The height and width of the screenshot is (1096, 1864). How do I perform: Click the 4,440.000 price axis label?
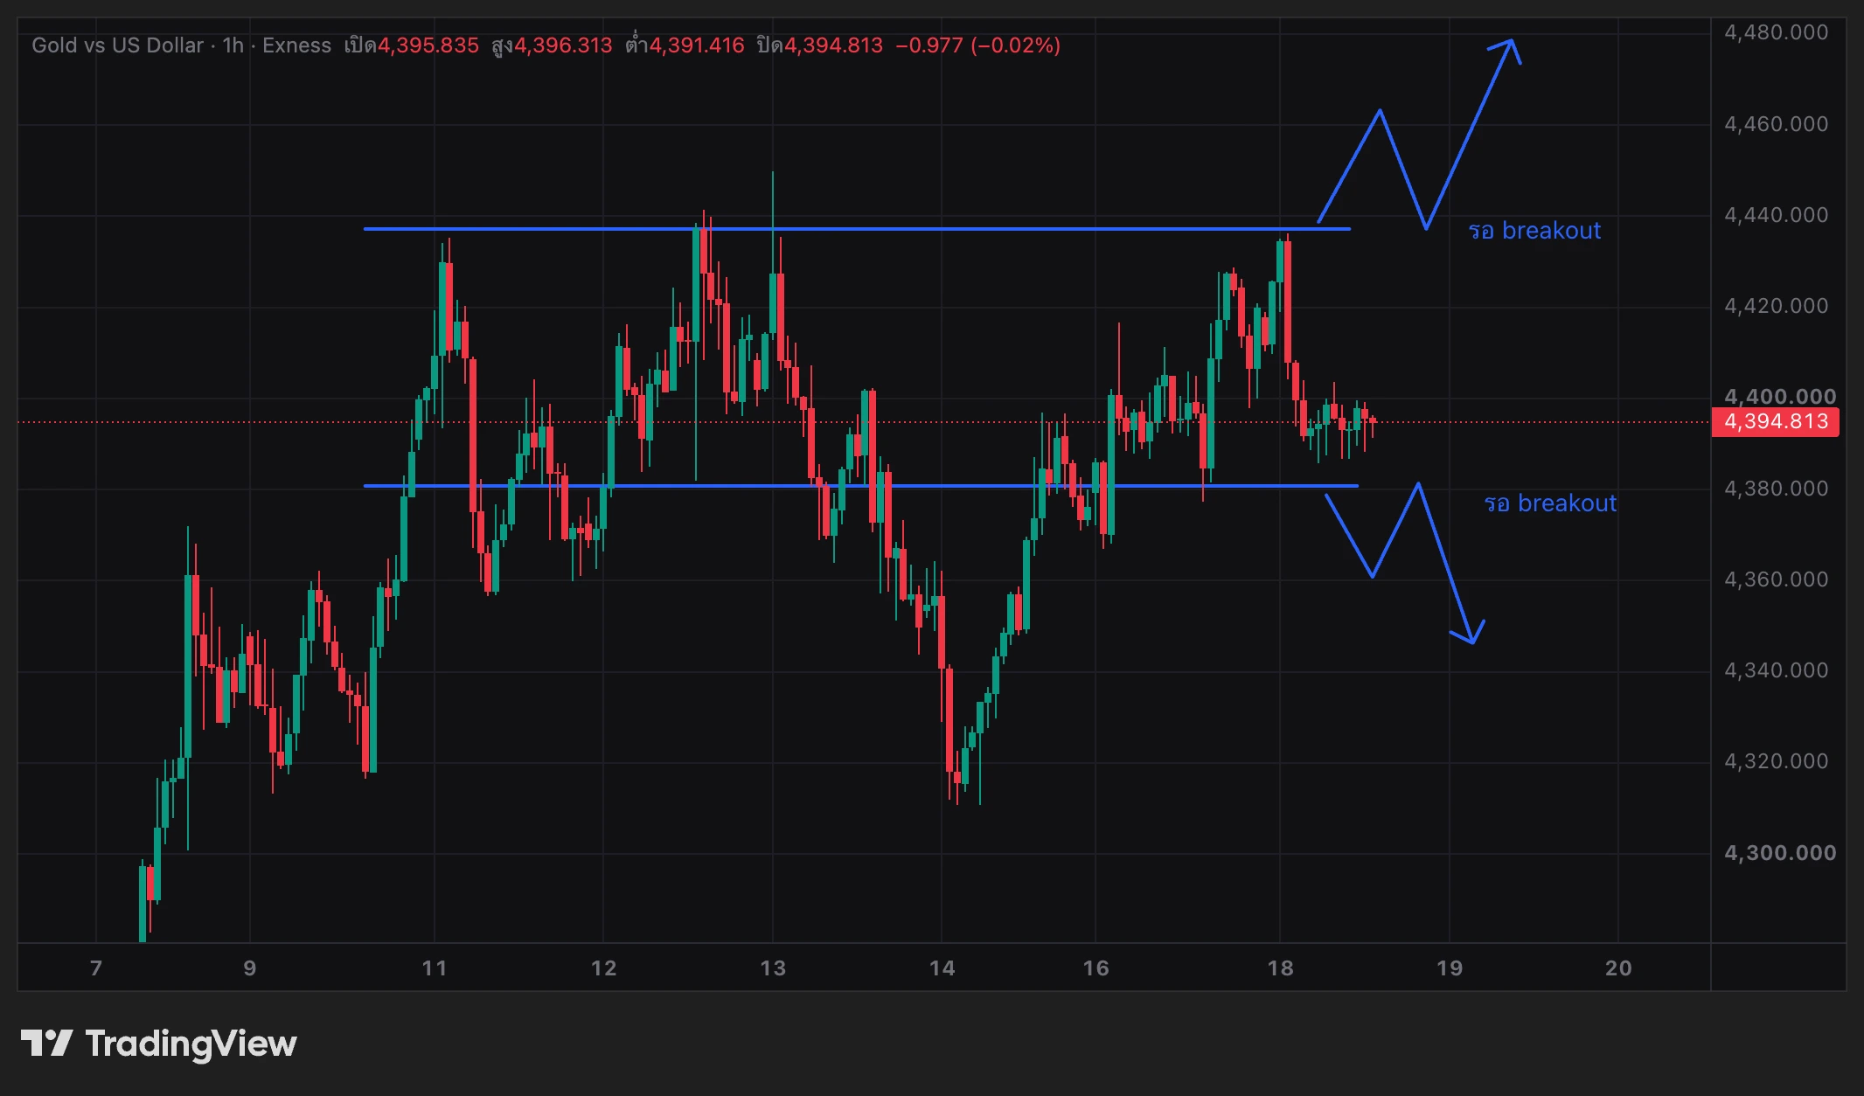point(1776,215)
